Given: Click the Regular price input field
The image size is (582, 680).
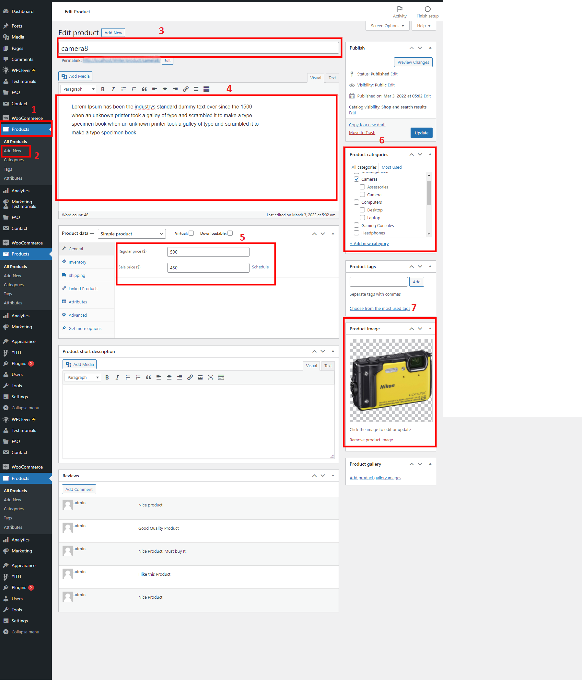Looking at the screenshot, I should [x=208, y=252].
